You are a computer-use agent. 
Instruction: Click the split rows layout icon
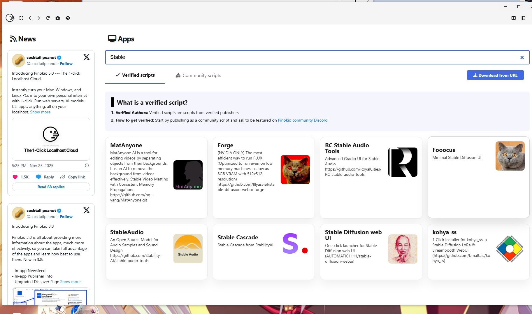point(524,18)
